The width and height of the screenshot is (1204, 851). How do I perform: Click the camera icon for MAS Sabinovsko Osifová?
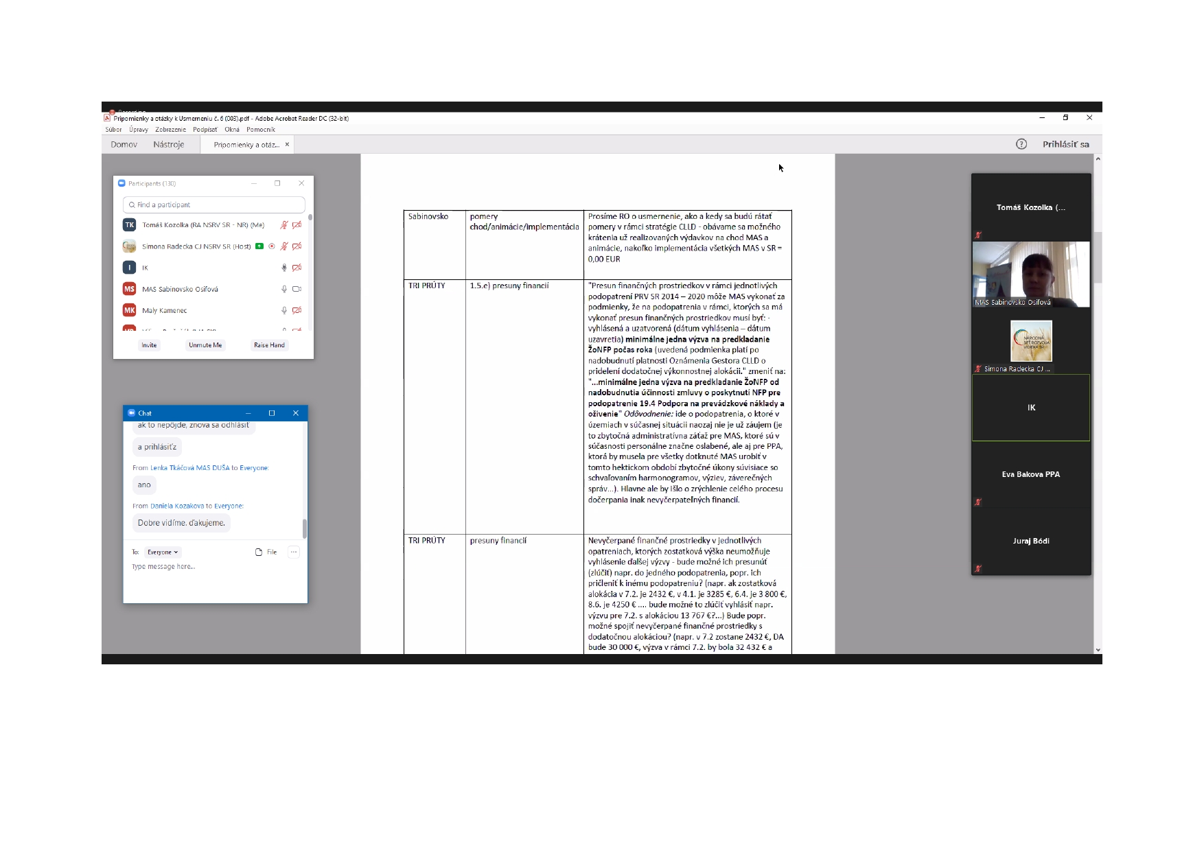(x=297, y=289)
